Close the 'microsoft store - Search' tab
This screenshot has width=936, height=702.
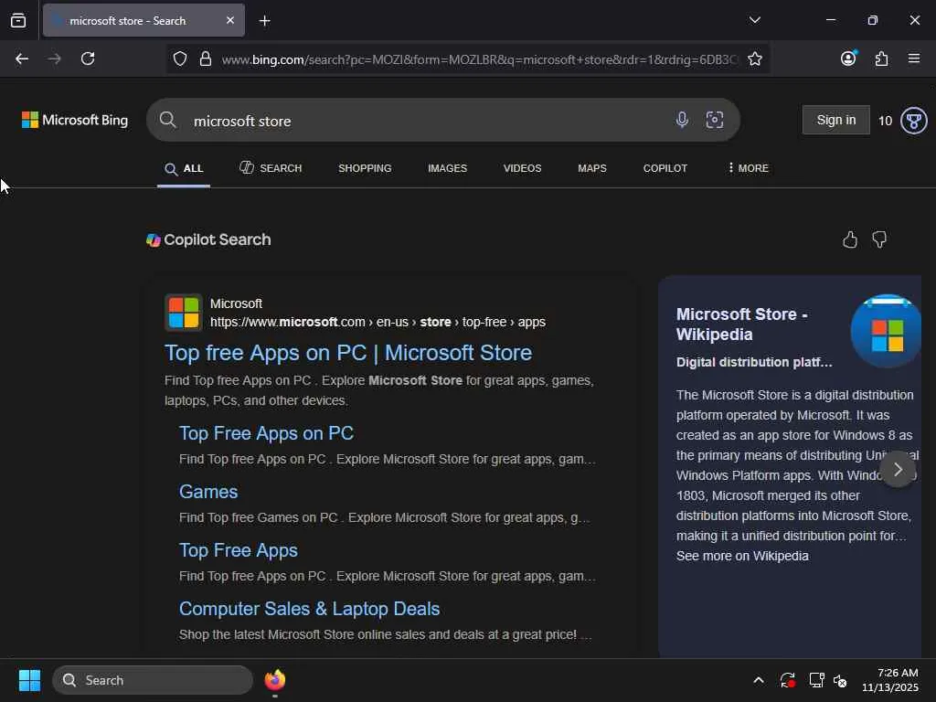point(229,20)
